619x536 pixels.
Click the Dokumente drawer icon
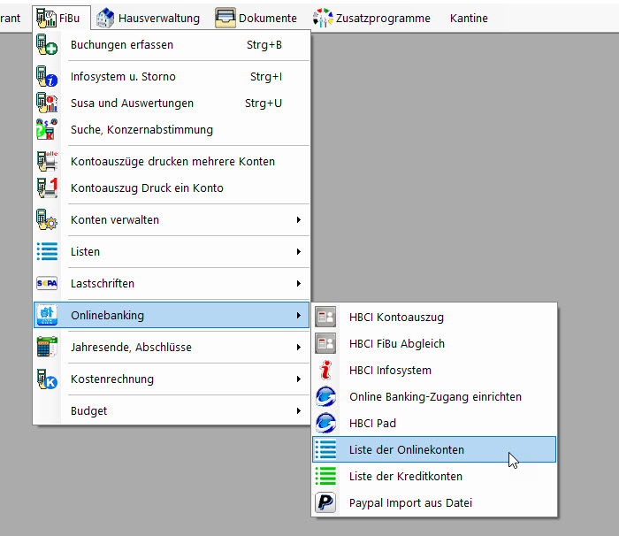pos(225,18)
